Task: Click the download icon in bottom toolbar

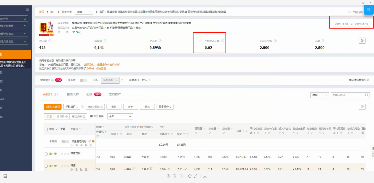Action: 205,176
